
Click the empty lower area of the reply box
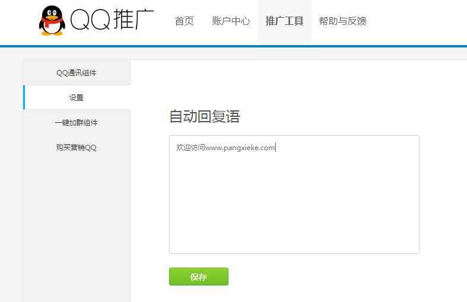click(x=294, y=220)
